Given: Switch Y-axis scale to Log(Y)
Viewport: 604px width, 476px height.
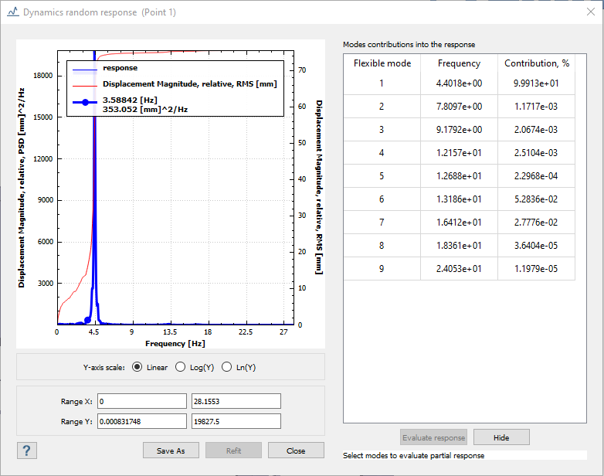Looking at the screenshot, I should click(x=181, y=367).
